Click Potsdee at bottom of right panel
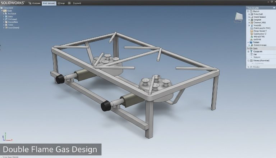This screenshot has height=158, width=276. (256, 67)
